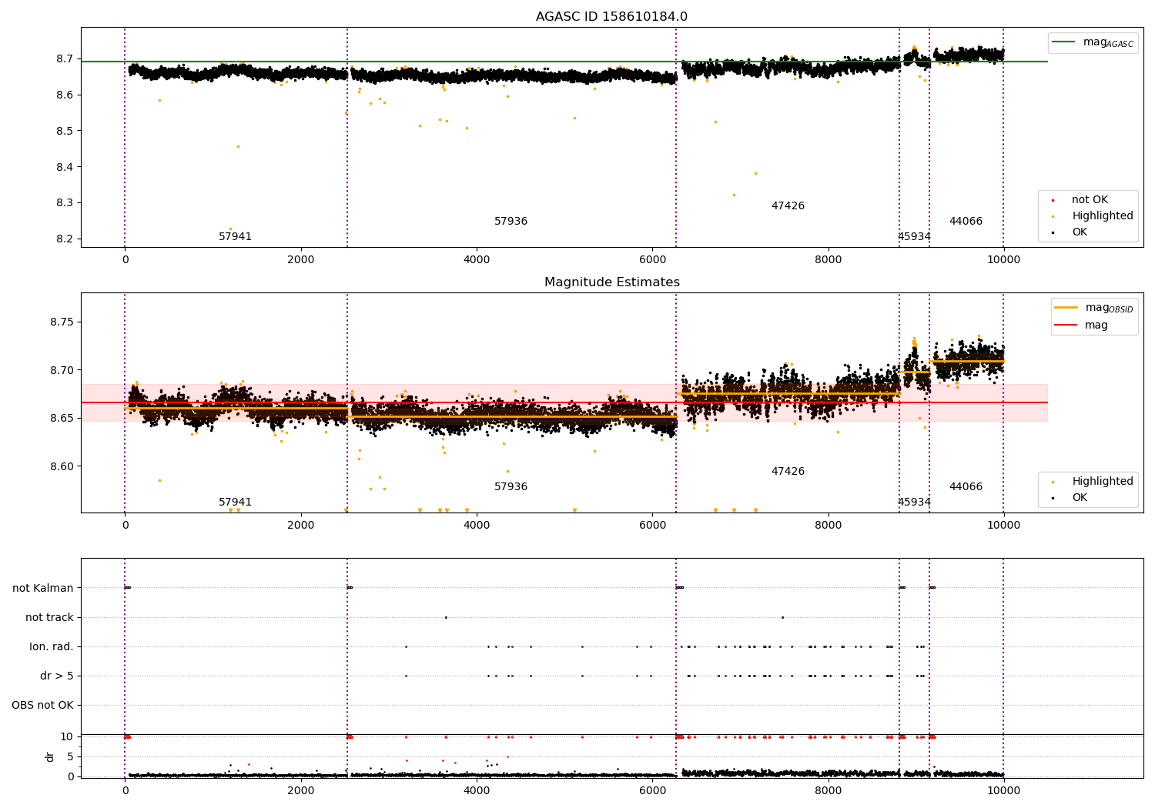Click the "AGASC ID 158610184.0" plot title
This screenshot has height=808, width=1155.
pyautogui.click(x=611, y=17)
